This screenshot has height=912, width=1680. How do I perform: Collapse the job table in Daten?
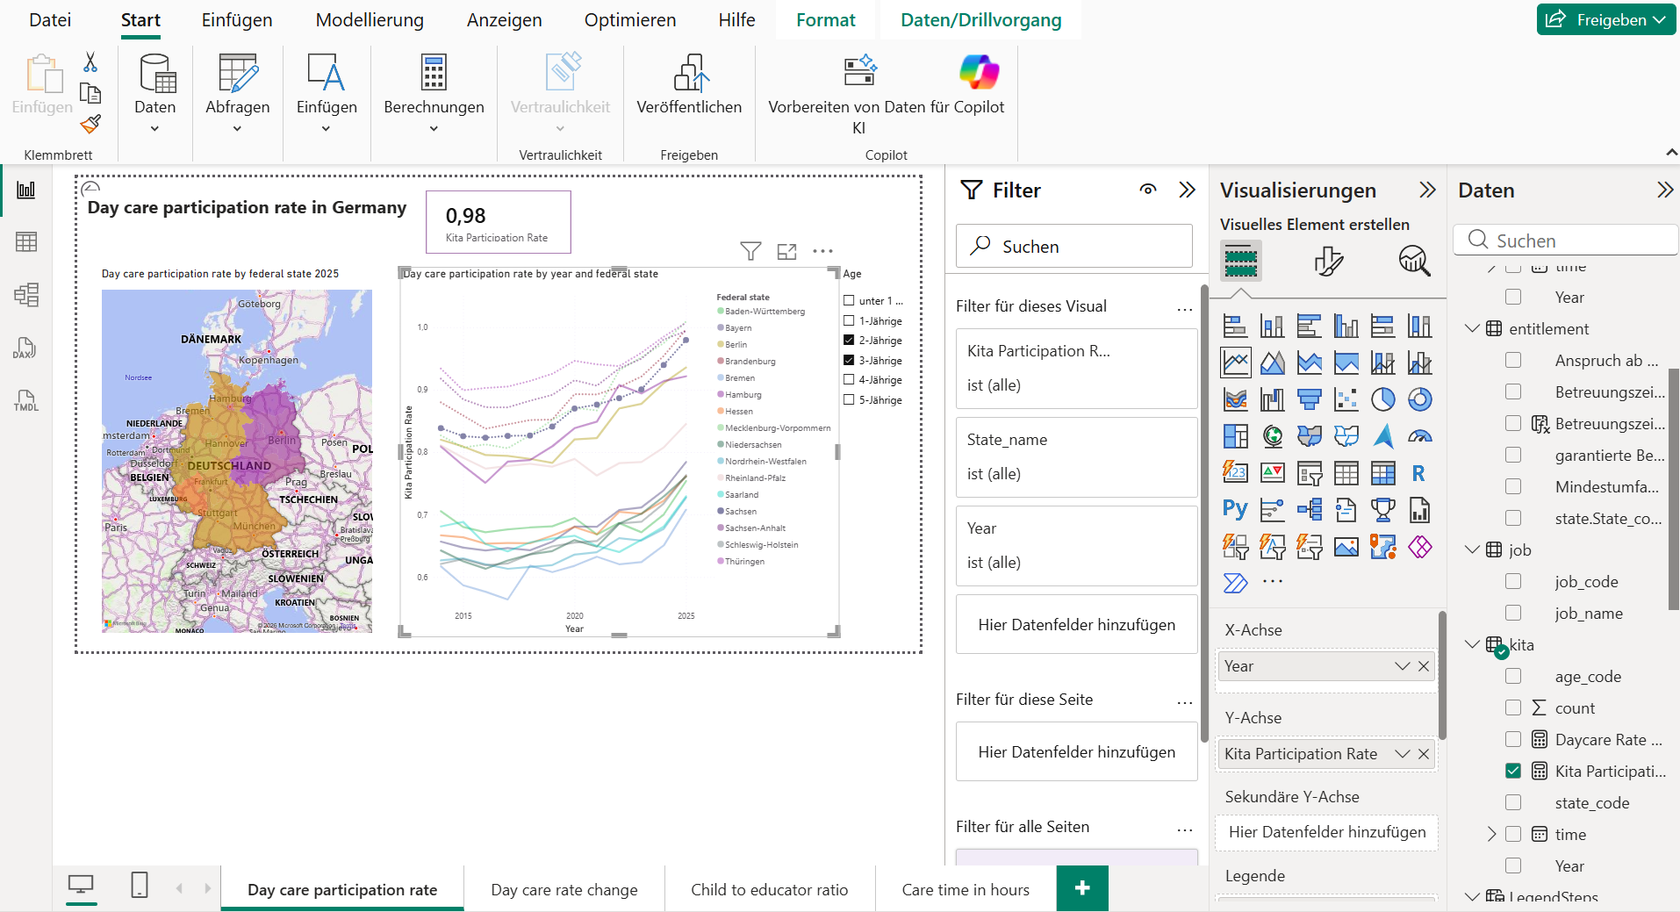[1473, 550]
